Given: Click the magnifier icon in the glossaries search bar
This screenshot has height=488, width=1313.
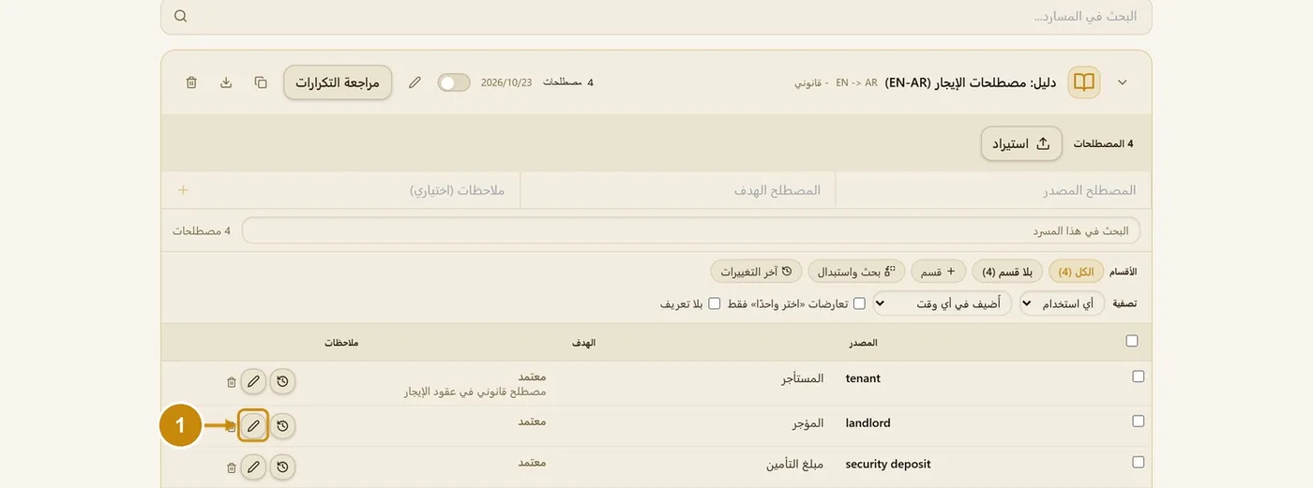Looking at the screenshot, I should (181, 17).
